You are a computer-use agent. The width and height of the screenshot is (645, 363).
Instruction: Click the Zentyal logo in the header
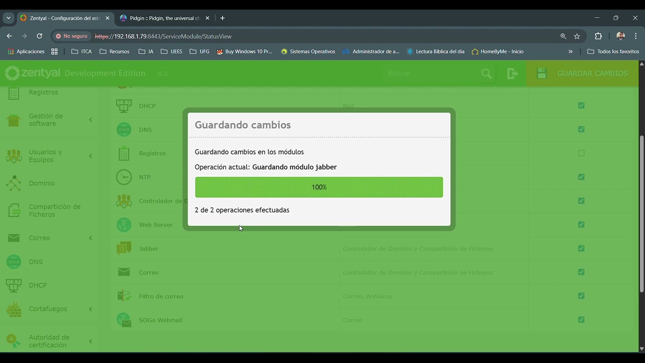[33, 73]
